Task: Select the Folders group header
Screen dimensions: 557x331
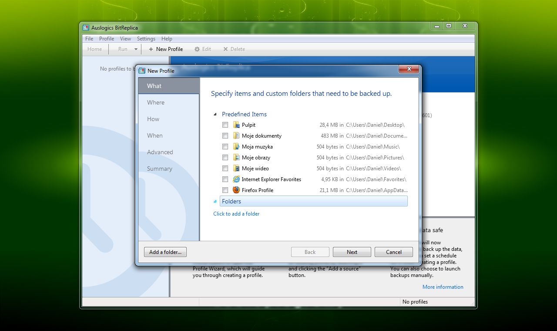Action: [x=314, y=201]
